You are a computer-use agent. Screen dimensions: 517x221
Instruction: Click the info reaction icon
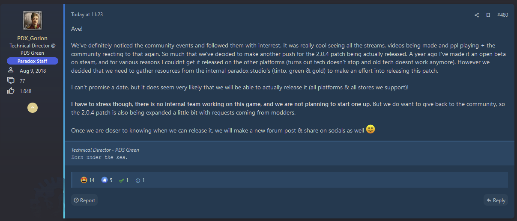tap(137, 180)
